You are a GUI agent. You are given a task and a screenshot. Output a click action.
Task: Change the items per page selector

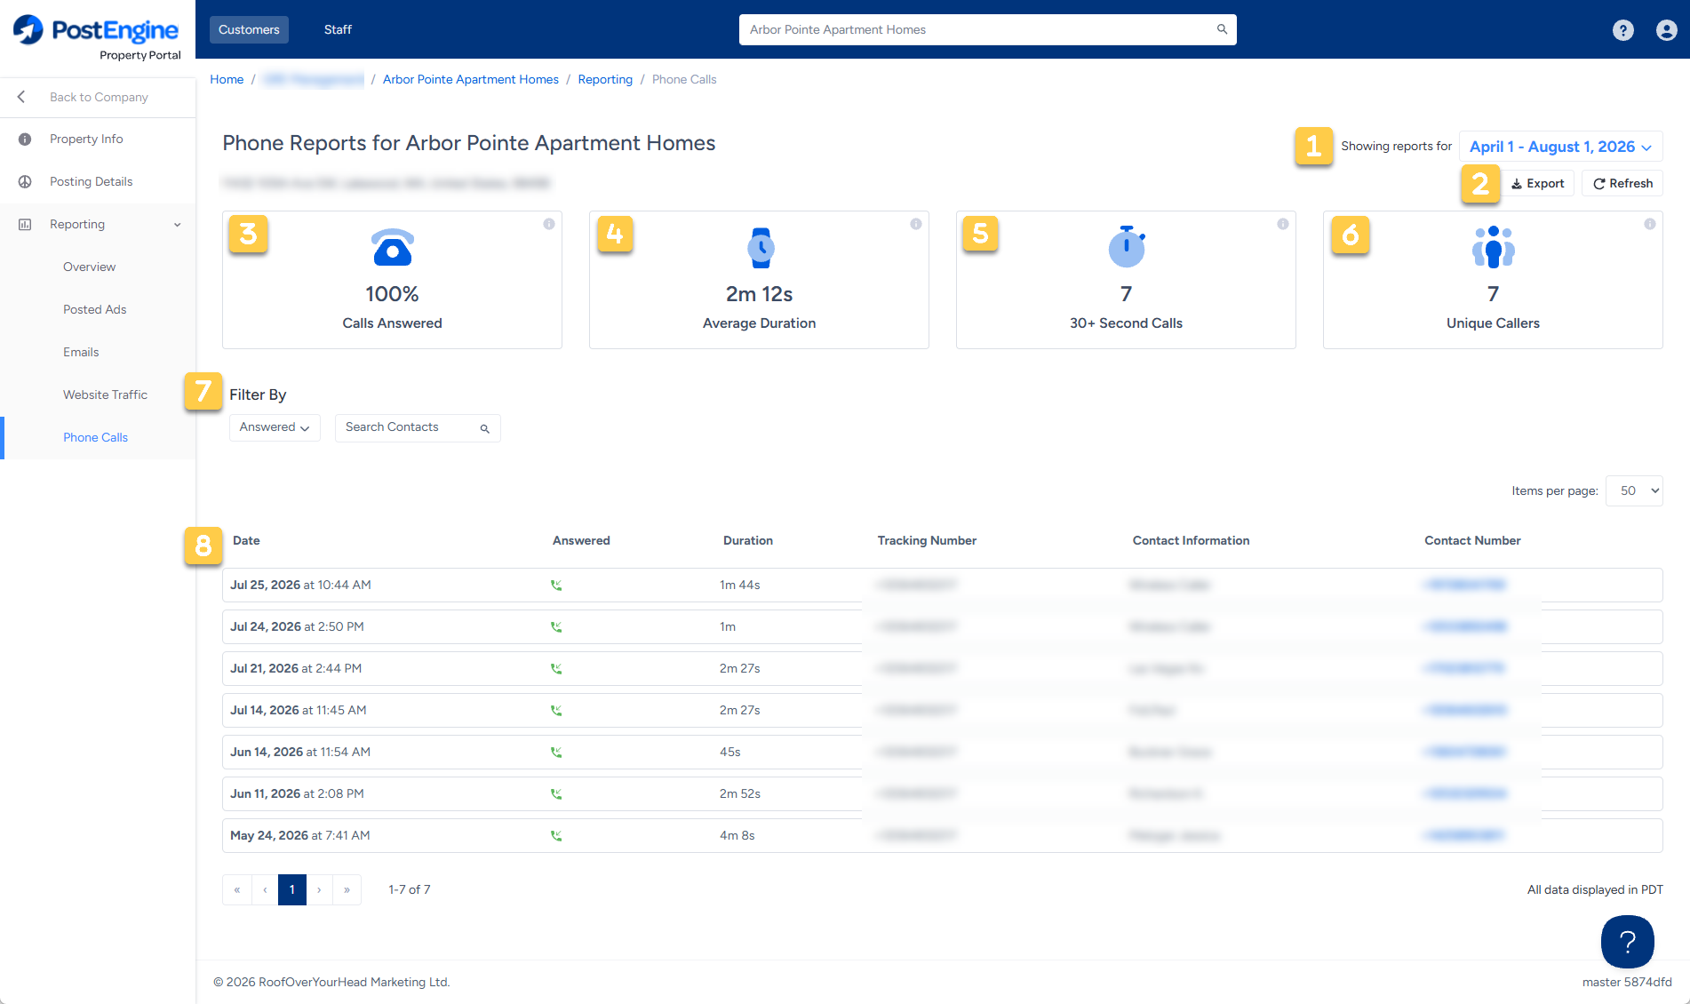tap(1634, 490)
